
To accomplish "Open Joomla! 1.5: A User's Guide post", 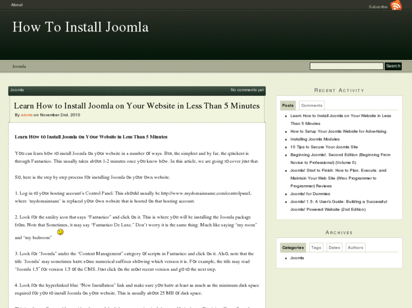I will click(x=339, y=206).
